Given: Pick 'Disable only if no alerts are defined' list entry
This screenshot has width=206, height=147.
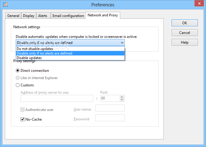Looking at the screenshot, I should click(x=70, y=53).
